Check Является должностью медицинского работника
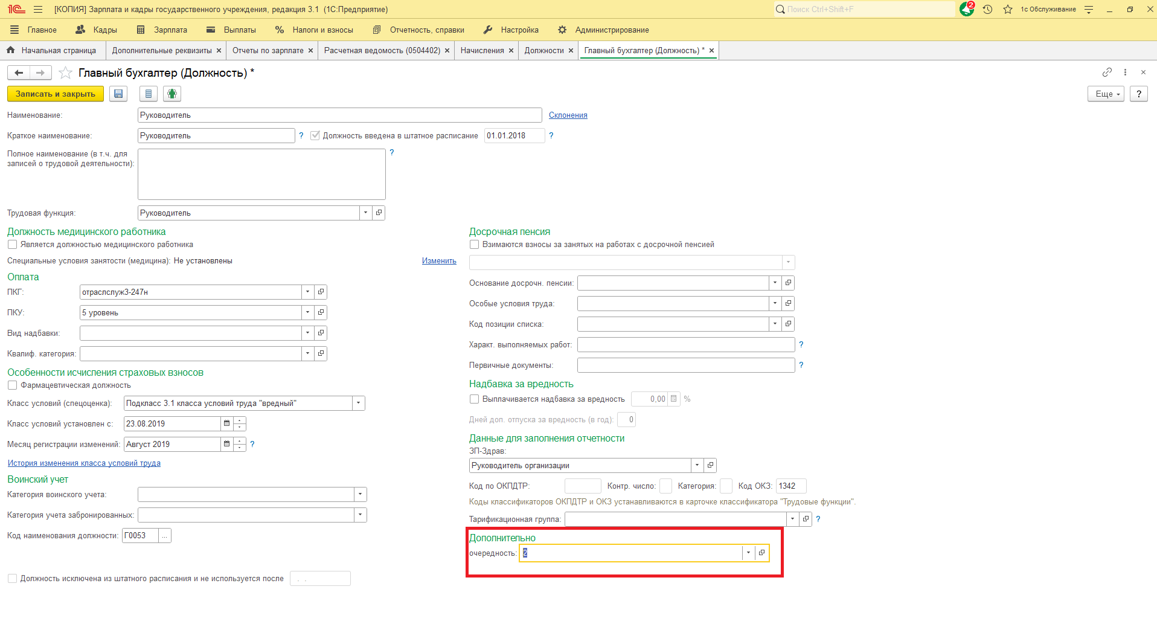 pos(12,245)
